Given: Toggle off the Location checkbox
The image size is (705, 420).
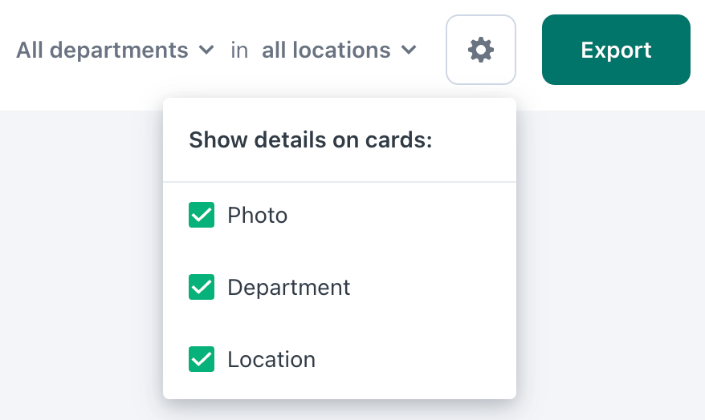Looking at the screenshot, I should tap(202, 359).
